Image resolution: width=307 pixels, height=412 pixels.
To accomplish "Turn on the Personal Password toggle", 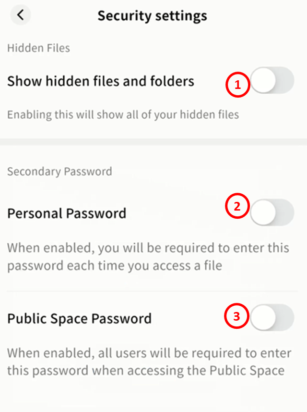I will (x=272, y=212).
